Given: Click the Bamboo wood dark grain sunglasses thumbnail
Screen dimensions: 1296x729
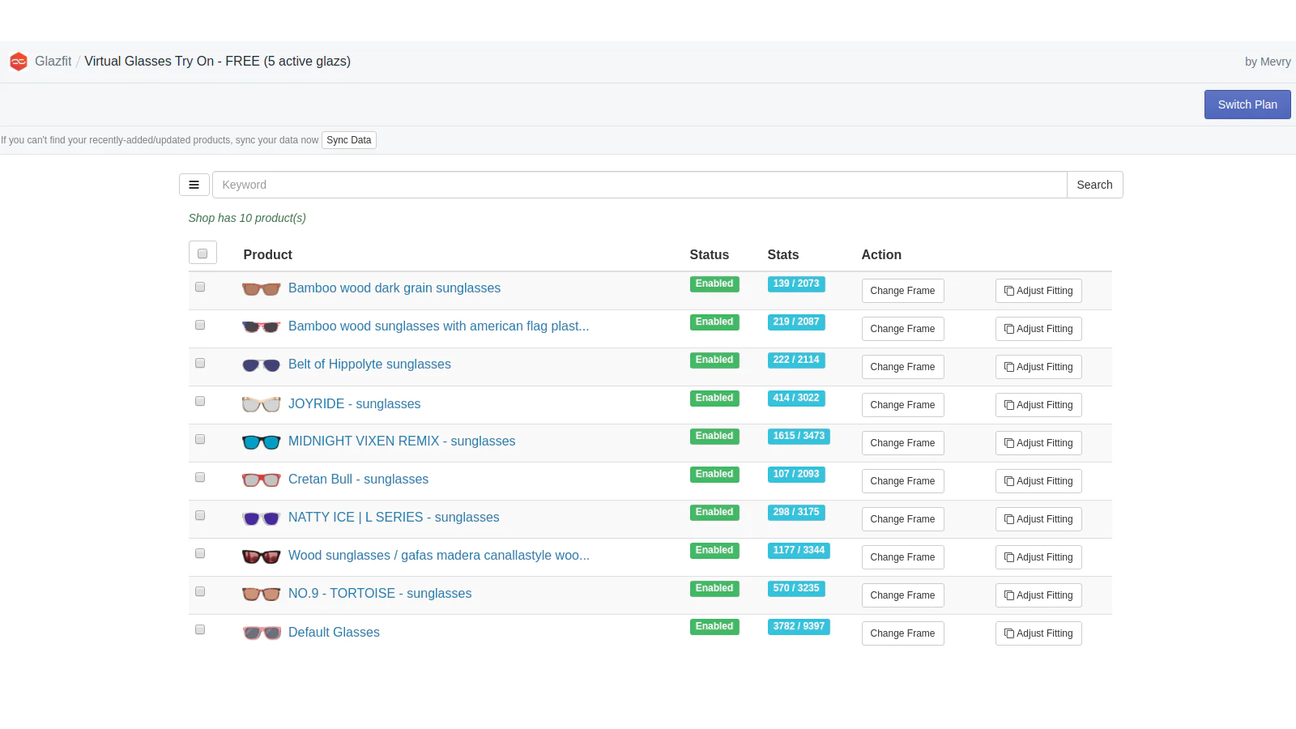Looking at the screenshot, I should click(262, 289).
